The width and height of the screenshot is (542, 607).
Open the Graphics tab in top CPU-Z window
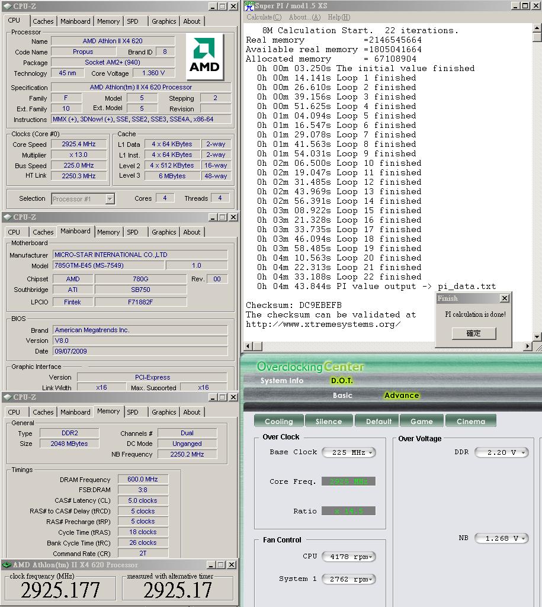[x=163, y=21]
